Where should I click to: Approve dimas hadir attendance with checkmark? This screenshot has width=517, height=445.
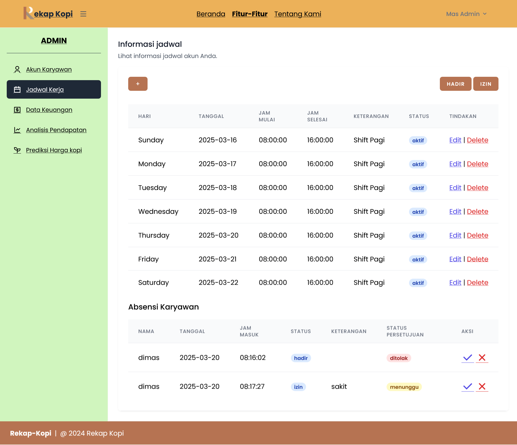468,358
